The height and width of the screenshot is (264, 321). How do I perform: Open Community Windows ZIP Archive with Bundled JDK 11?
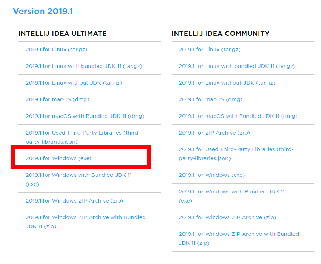click(x=239, y=238)
